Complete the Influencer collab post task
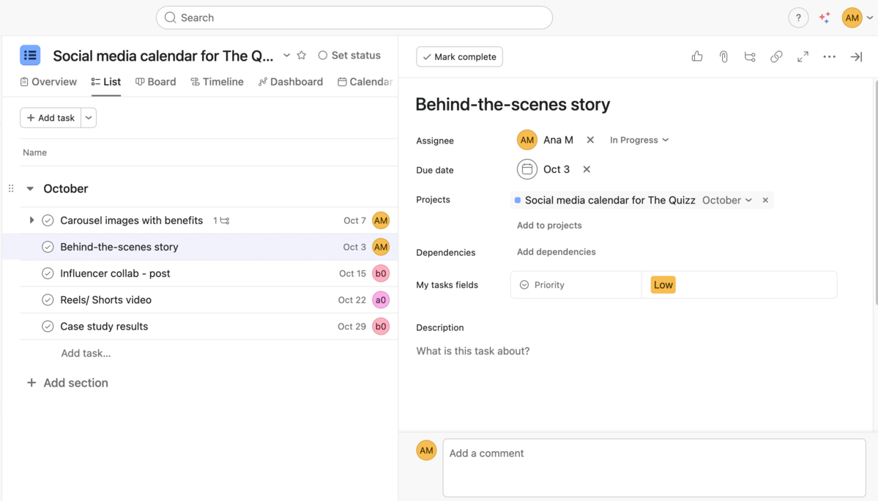This screenshot has width=878, height=501. click(x=47, y=273)
